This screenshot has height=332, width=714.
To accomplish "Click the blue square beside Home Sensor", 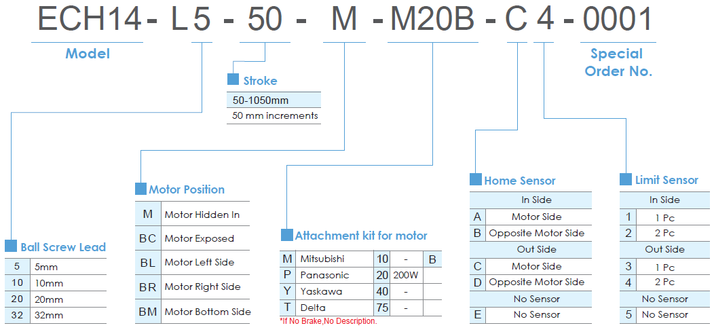I will pos(476,180).
